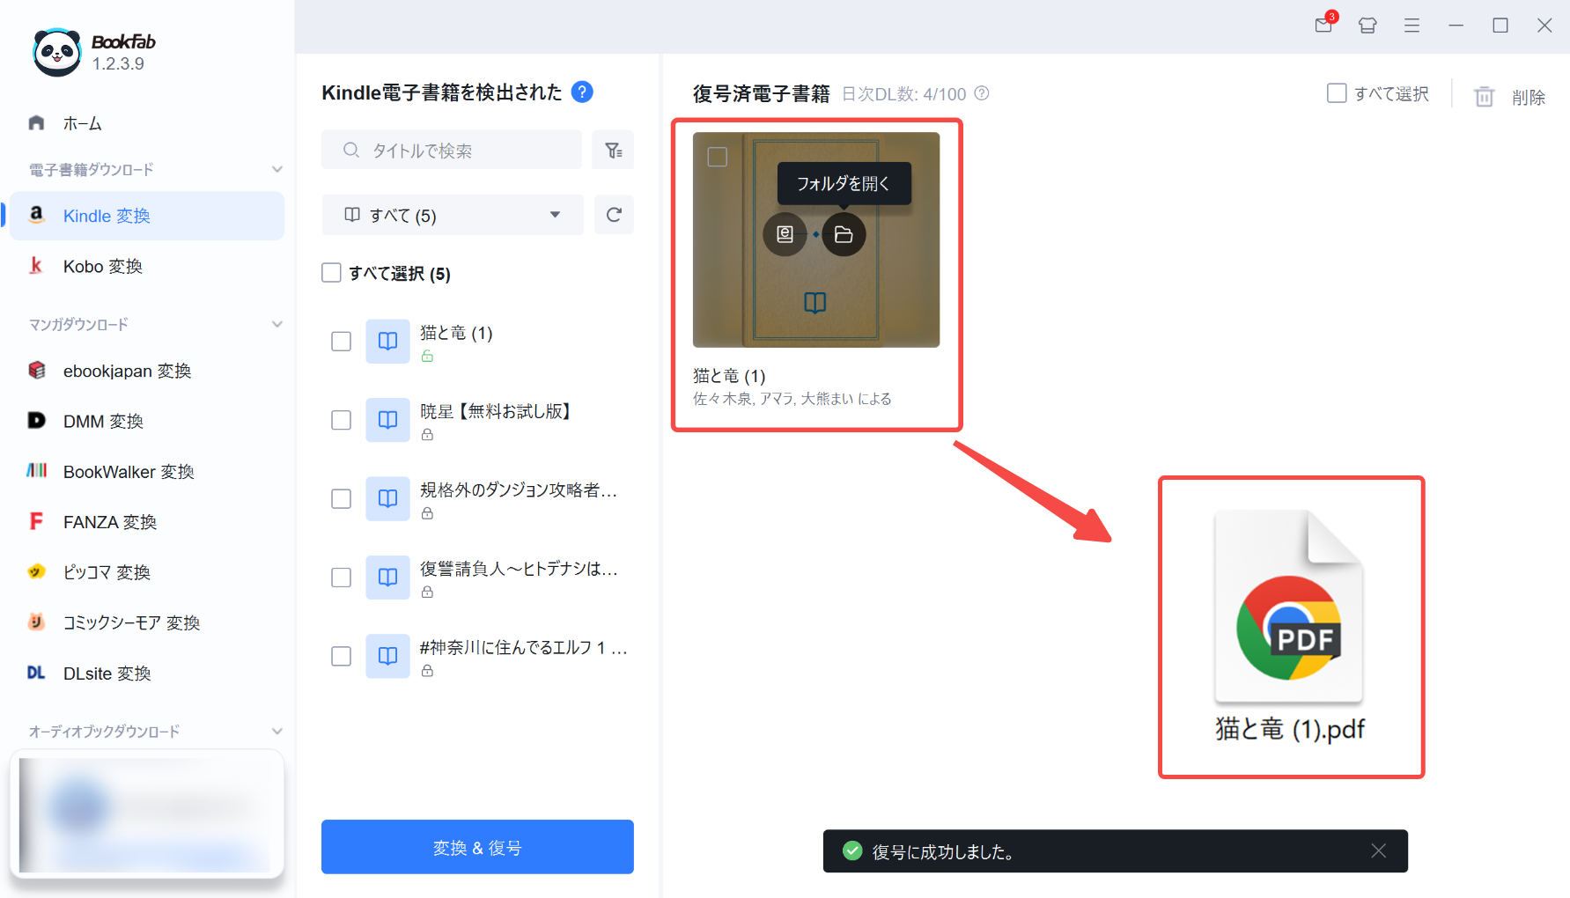Click the タイトルで検索 search field
Image resolution: width=1570 pixels, height=898 pixels.
[x=452, y=151]
